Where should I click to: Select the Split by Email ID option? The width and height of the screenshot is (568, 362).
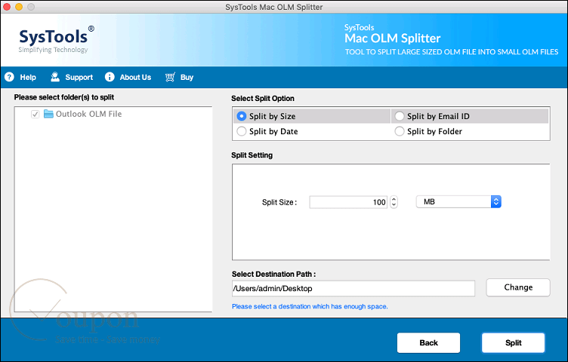[400, 116]
